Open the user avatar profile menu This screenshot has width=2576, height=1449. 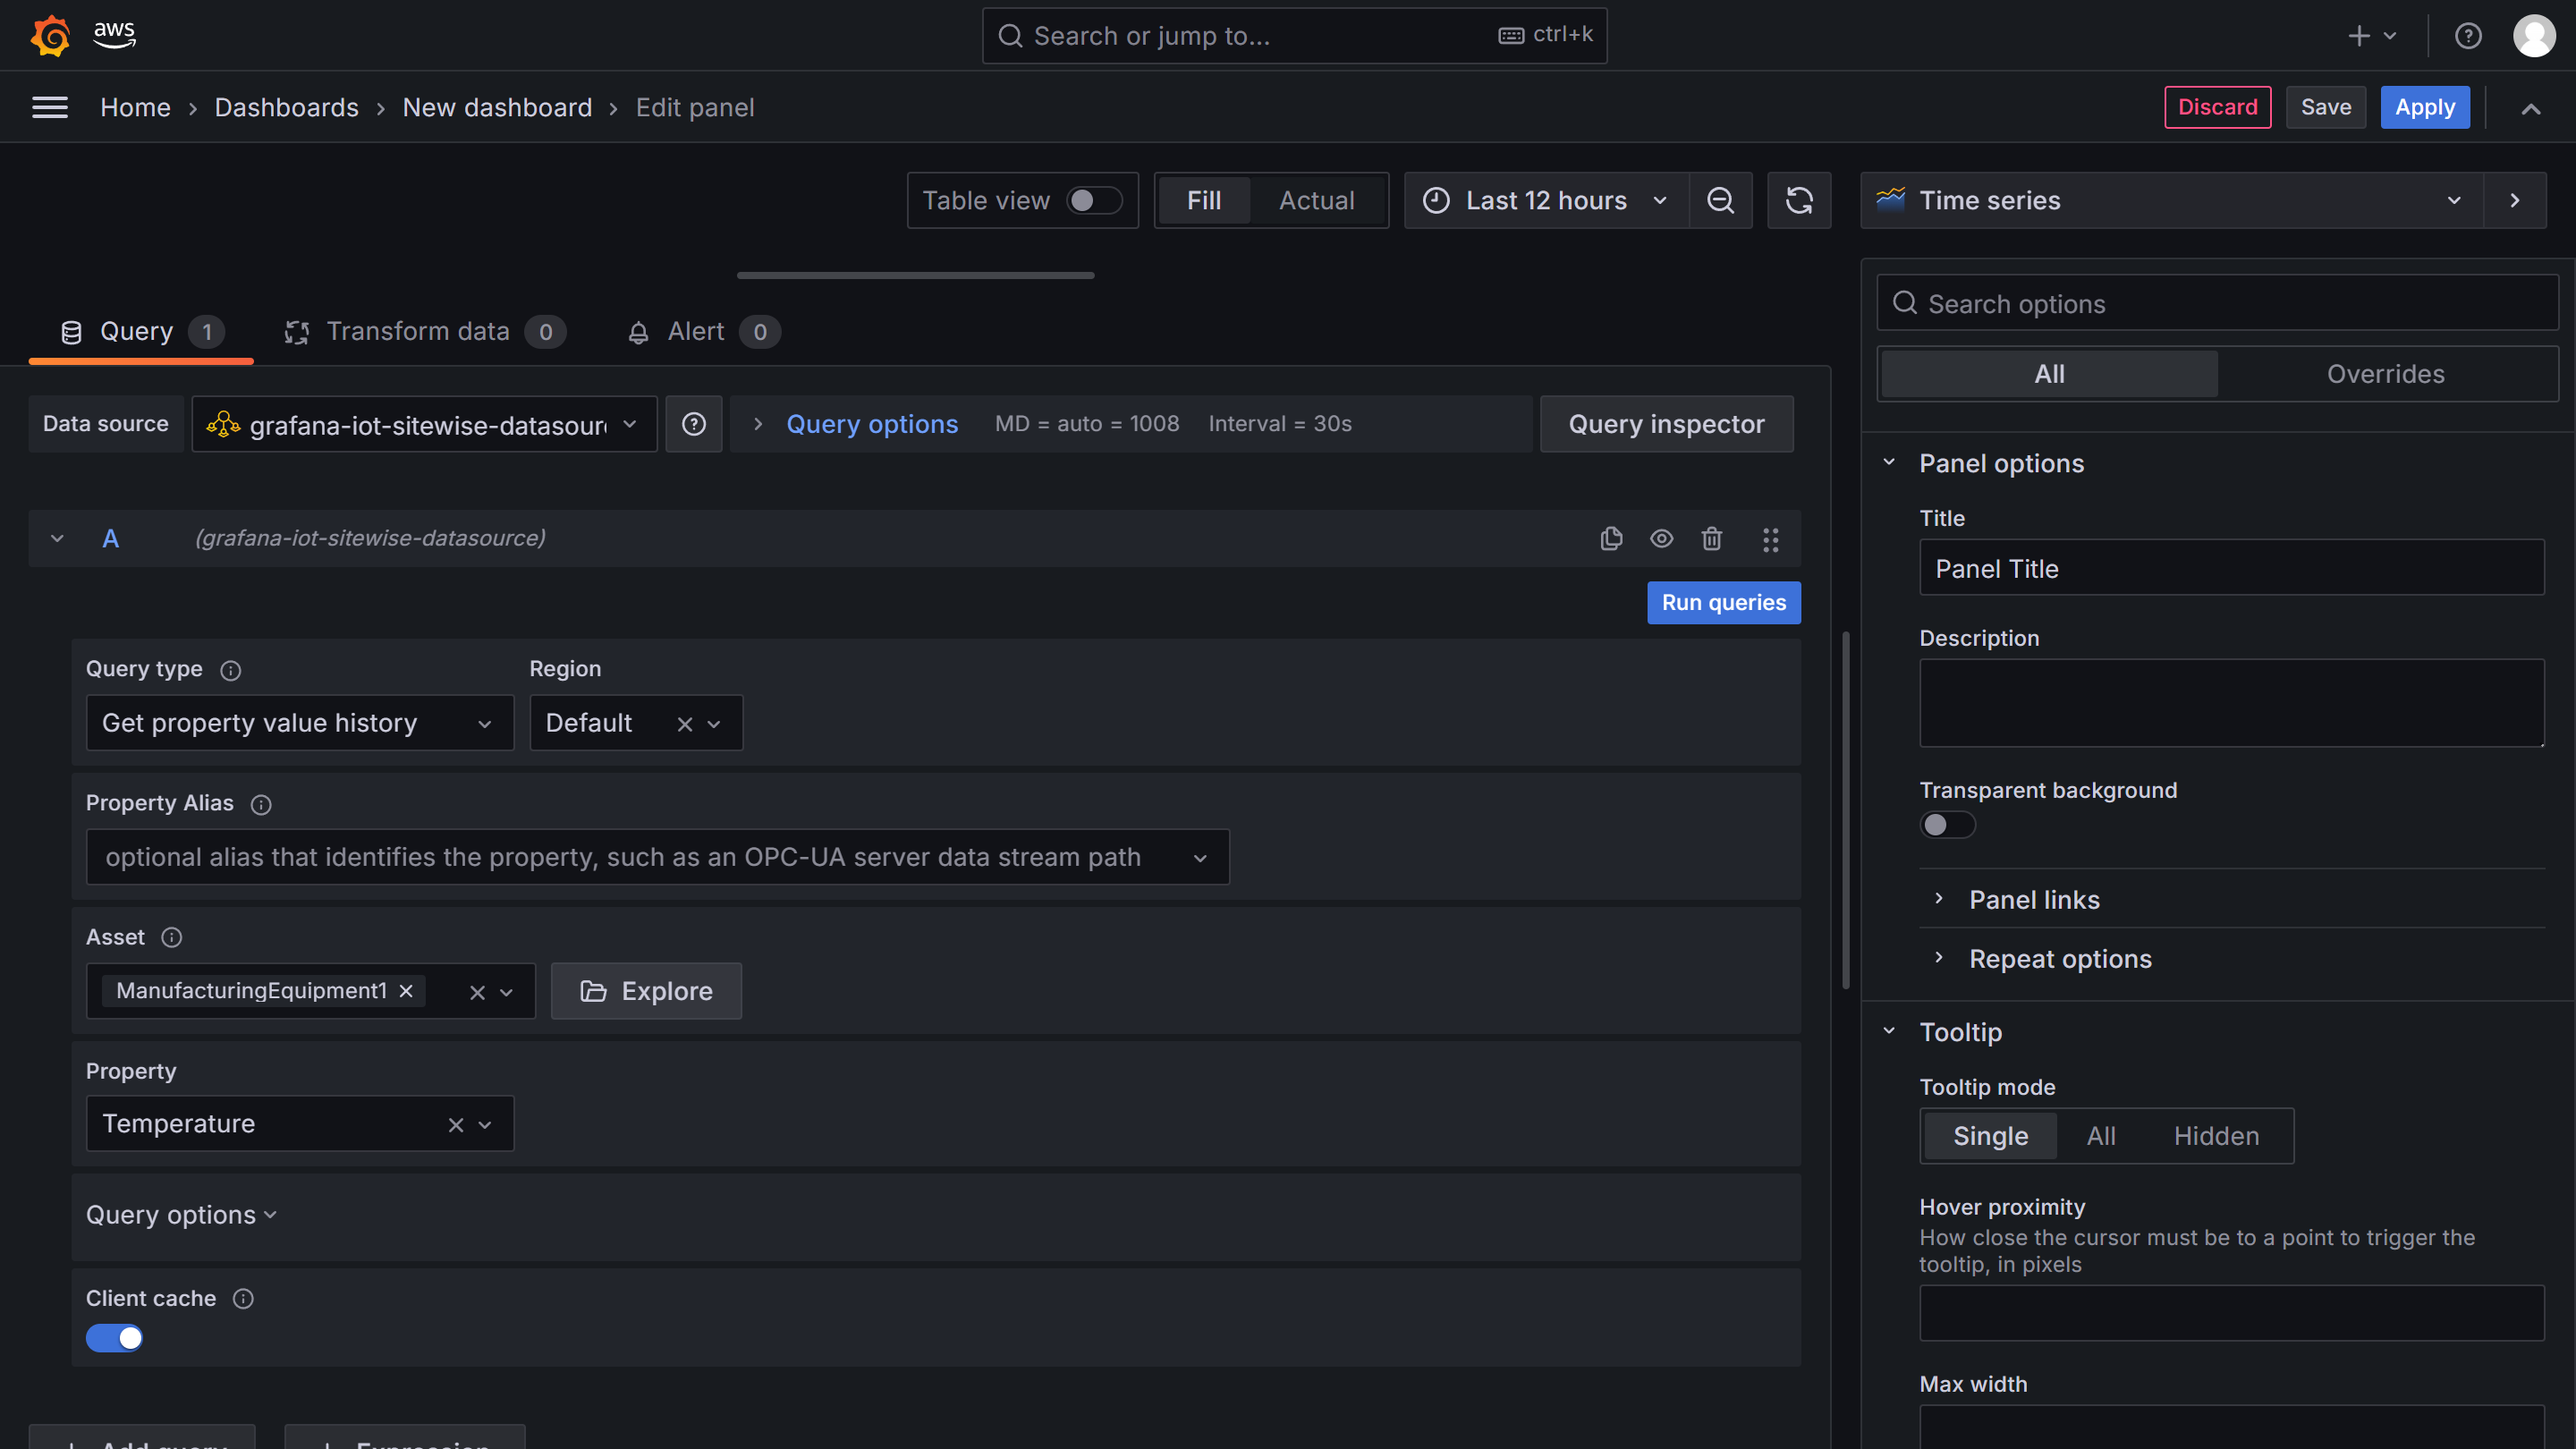click(x=2534, y=36)
